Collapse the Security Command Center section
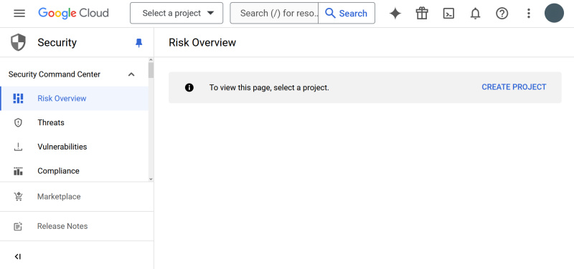This screenshot has width=574, height=269. pyautogui.click(x=131, y=74)
